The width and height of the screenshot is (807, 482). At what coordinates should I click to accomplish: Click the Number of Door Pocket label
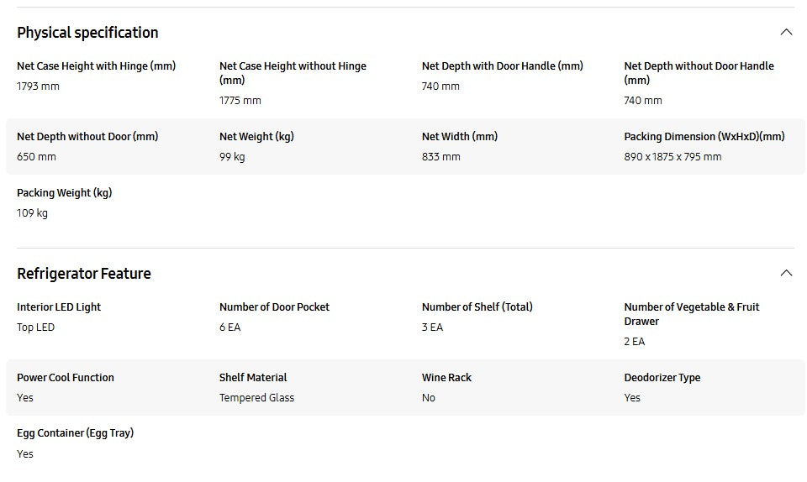click(x=274, y=307)
